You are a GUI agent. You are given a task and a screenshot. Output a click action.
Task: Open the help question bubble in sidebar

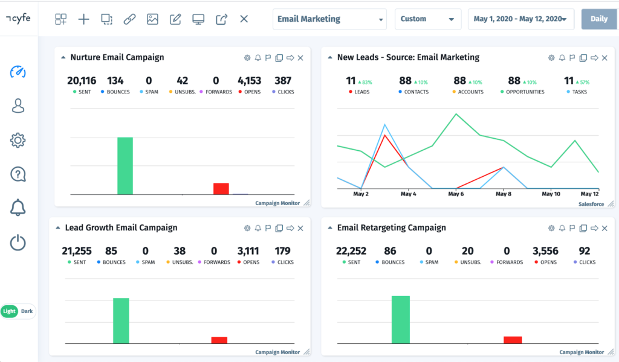18,174
